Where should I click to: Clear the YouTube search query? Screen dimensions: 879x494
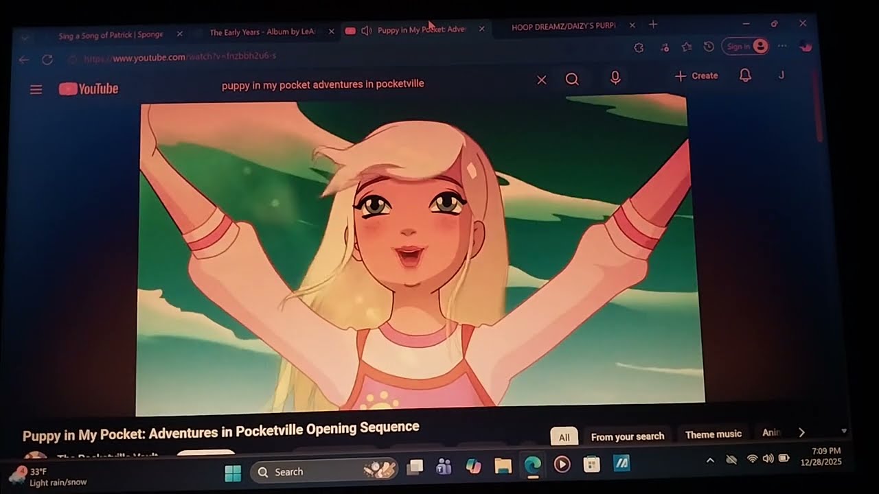541,80
